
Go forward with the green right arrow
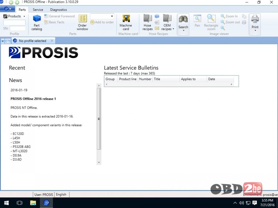pyautogui.click(x=17, y=2)
